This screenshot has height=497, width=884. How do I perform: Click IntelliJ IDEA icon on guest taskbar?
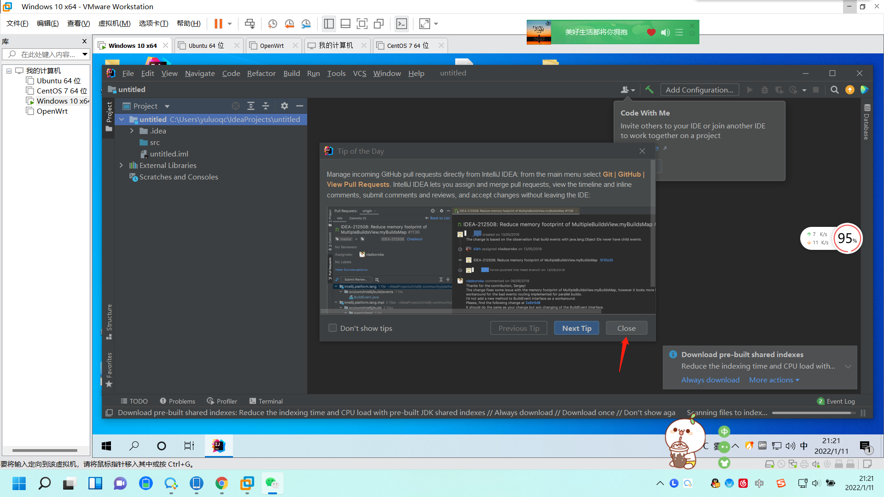[219, 445]
